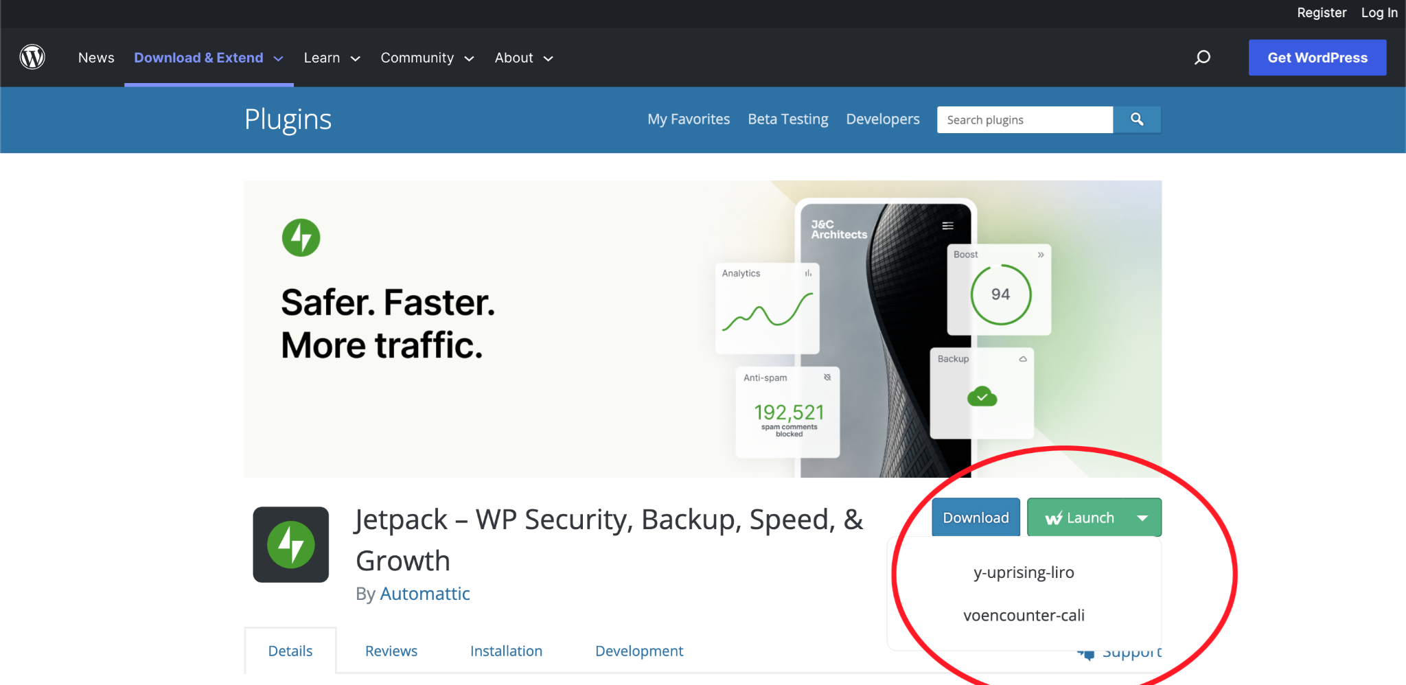Expand the Learn menu
The image size is (1406, 685).
[x=332, y=58]
